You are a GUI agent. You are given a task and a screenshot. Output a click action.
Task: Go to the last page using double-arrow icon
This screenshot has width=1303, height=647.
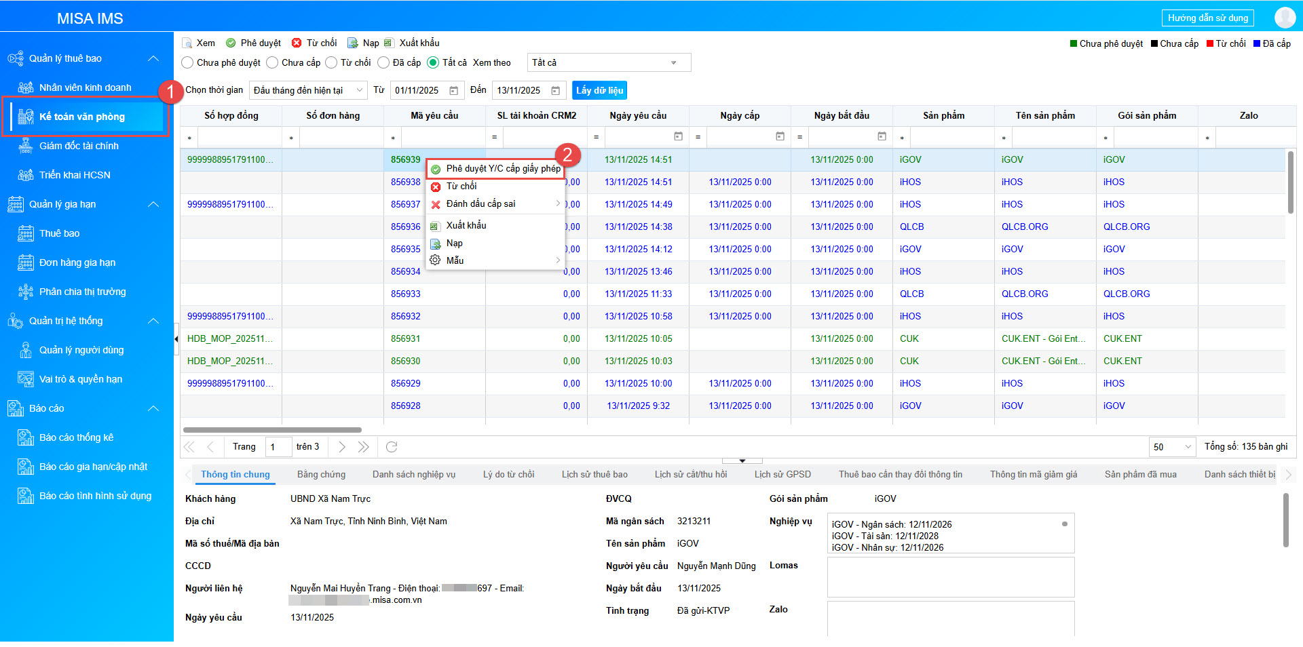364,447
